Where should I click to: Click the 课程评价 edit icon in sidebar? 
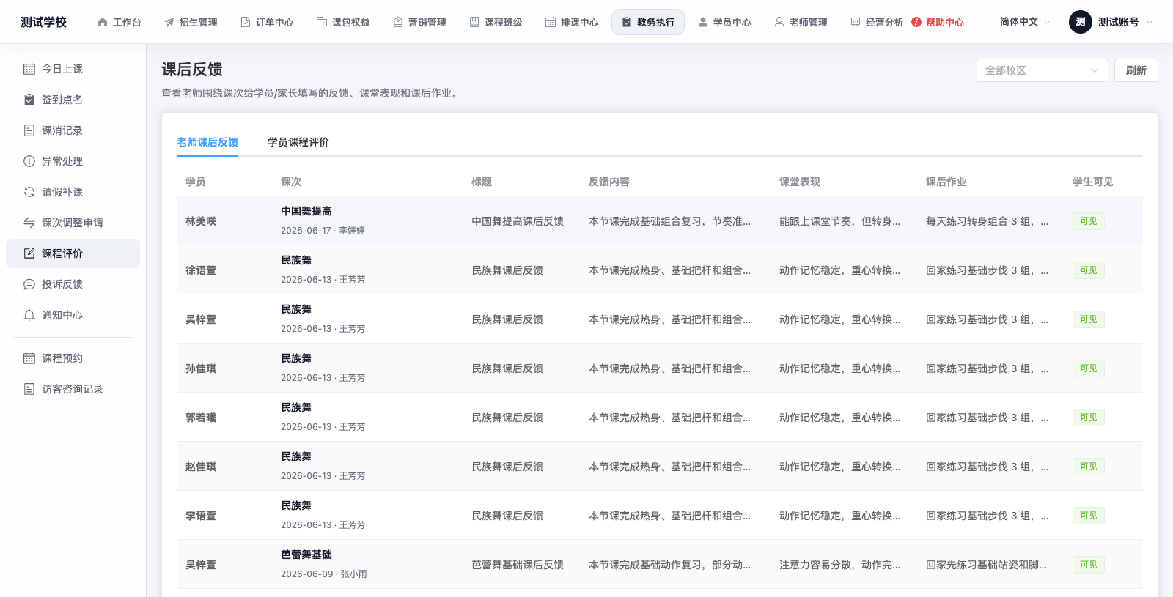pos(29,253)
